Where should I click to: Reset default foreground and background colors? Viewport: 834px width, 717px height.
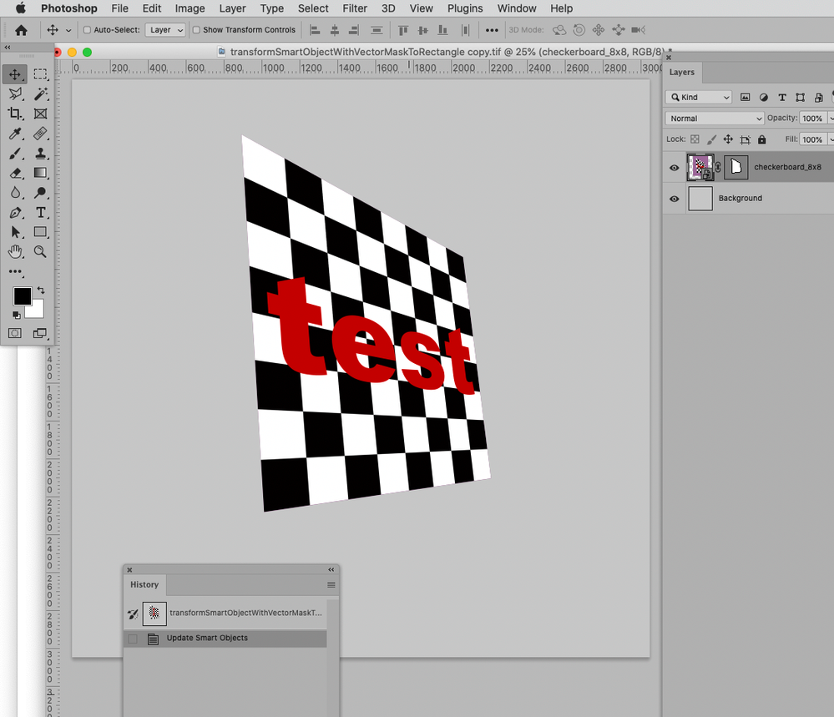17,316
